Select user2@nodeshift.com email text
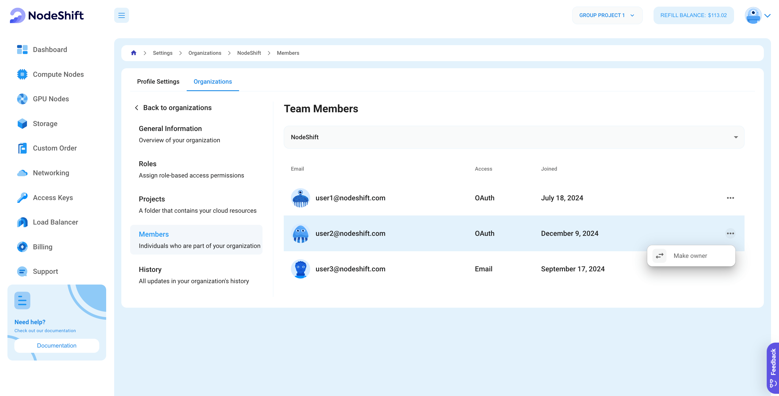This screenshot has width=779, height=396. point(350,233)
